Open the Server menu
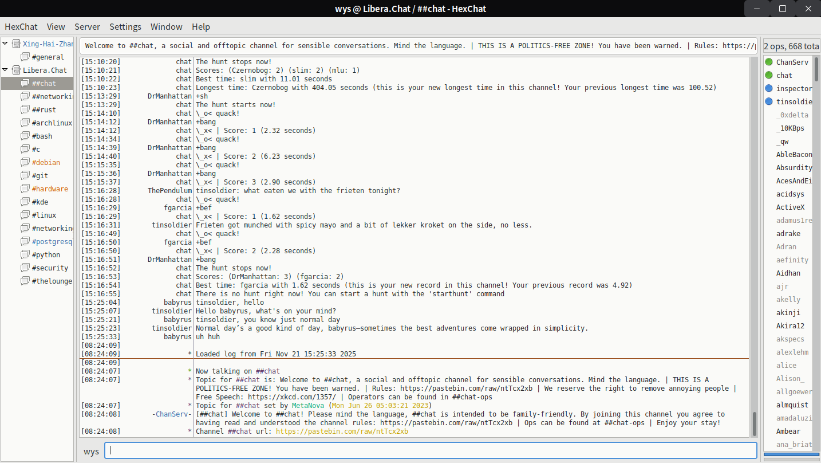Viewport: 821px width, 463px height. [x=87, y=27]
